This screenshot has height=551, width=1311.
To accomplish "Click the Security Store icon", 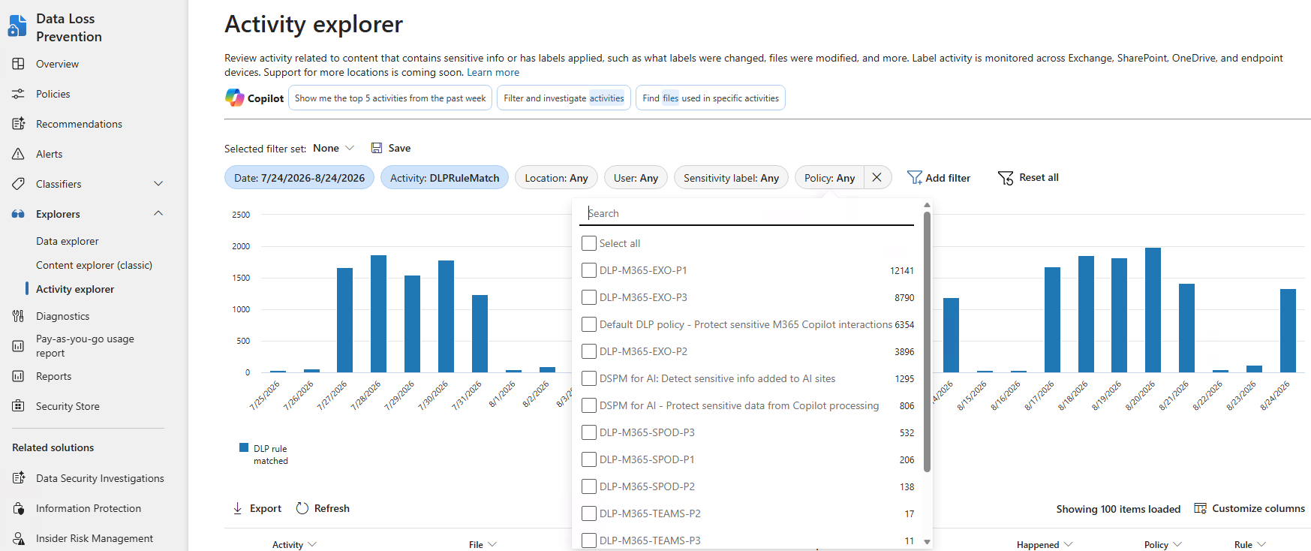I will 18,406.
